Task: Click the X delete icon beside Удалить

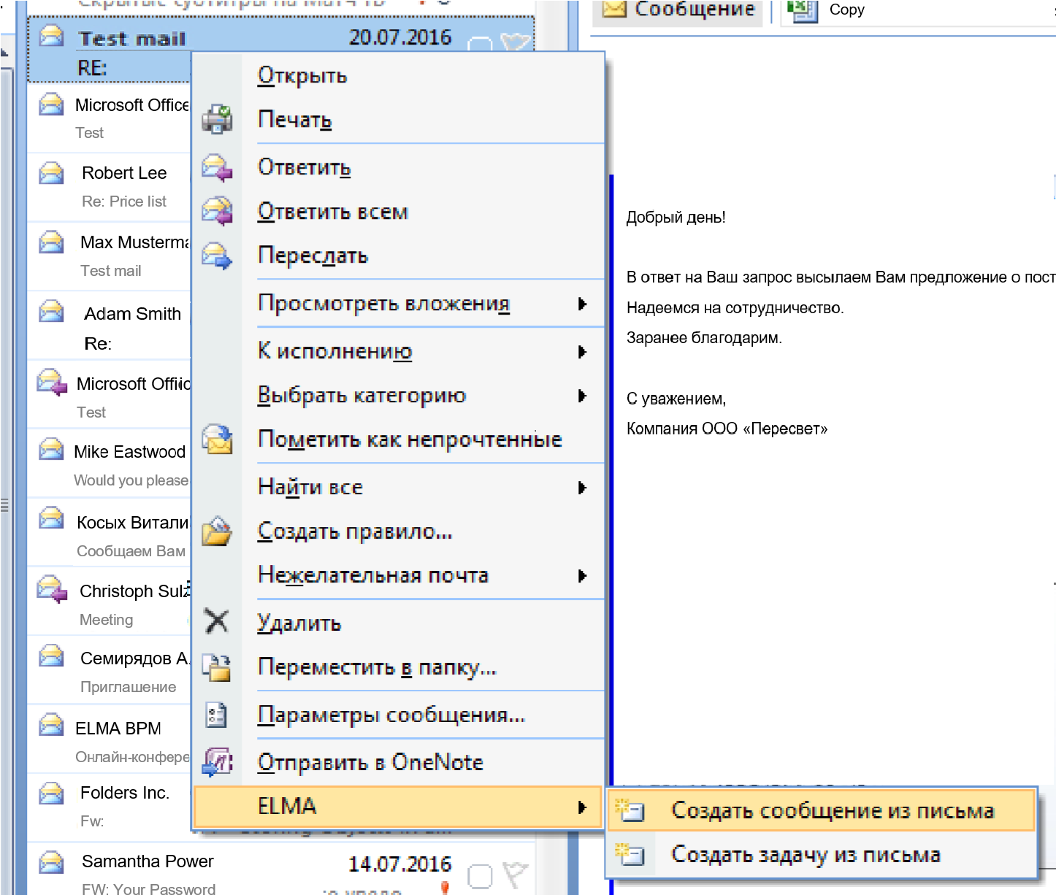Action: (217, 622)
